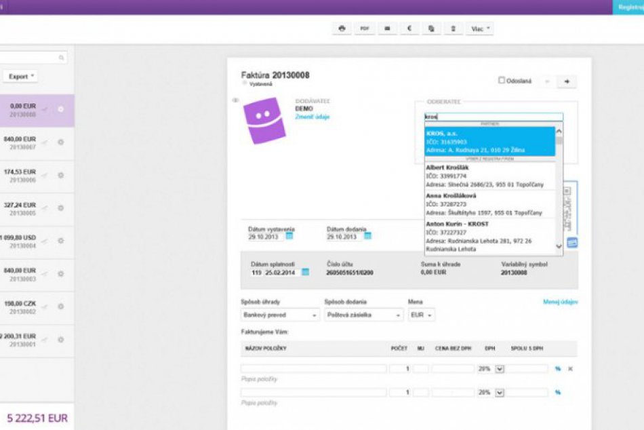644x430 pixels.
Task: Send the invoice via the envelope icon
Action: [386, 28]
